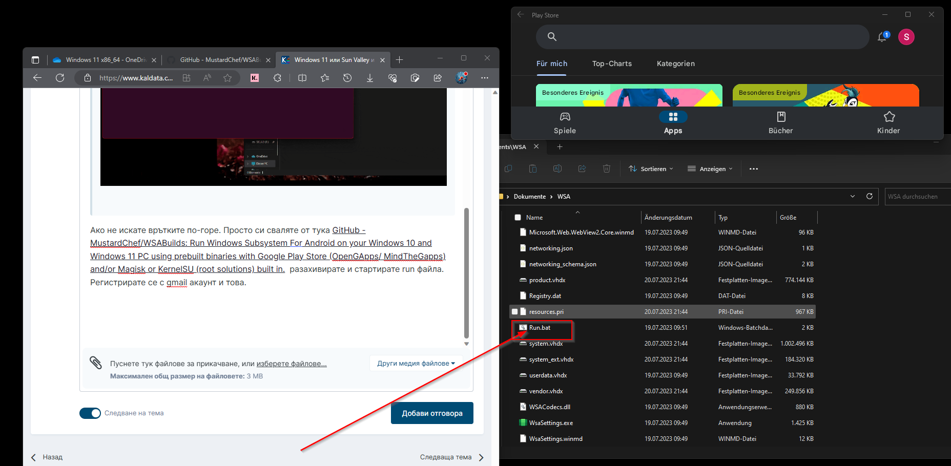Image resolution: width=951 pixels, height=466 pixels.
Task: View site information lock icon
Action: (88, 78)
